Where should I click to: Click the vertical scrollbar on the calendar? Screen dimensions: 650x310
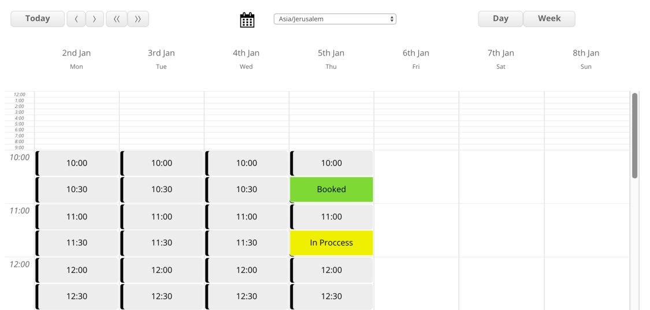pos(634,136)
